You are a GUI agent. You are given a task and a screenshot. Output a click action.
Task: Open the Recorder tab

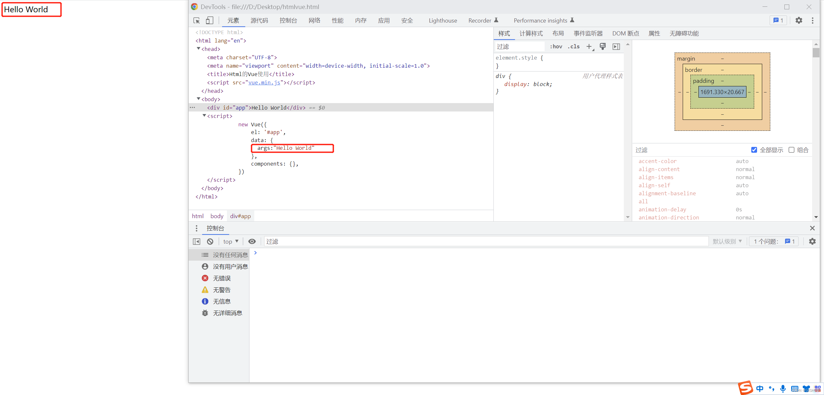tap(483, 21)
